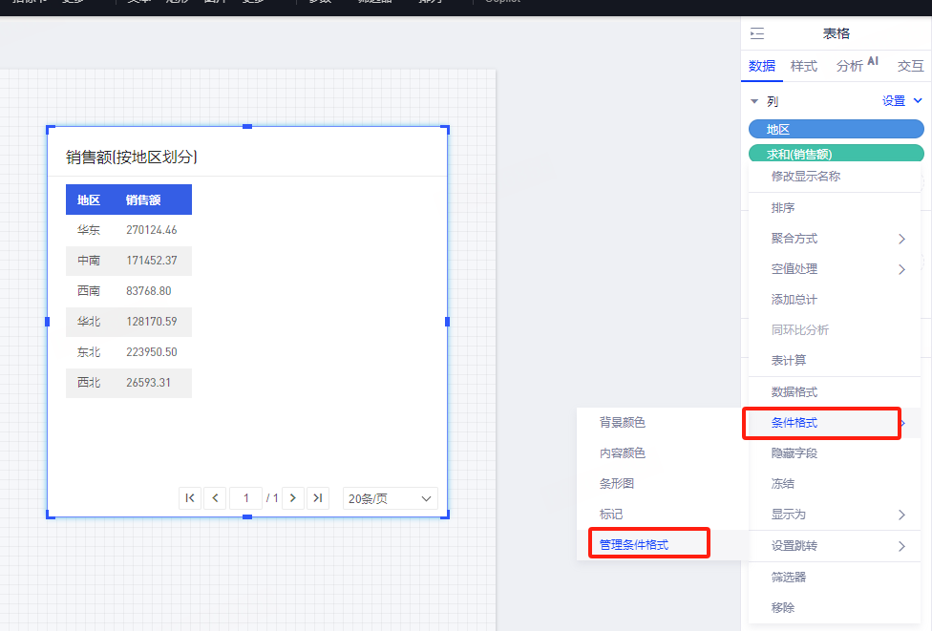This screenshot has width=932, height=631.
Task: Choose 背景颜色 conditional format option
Action: pos(623,422)
